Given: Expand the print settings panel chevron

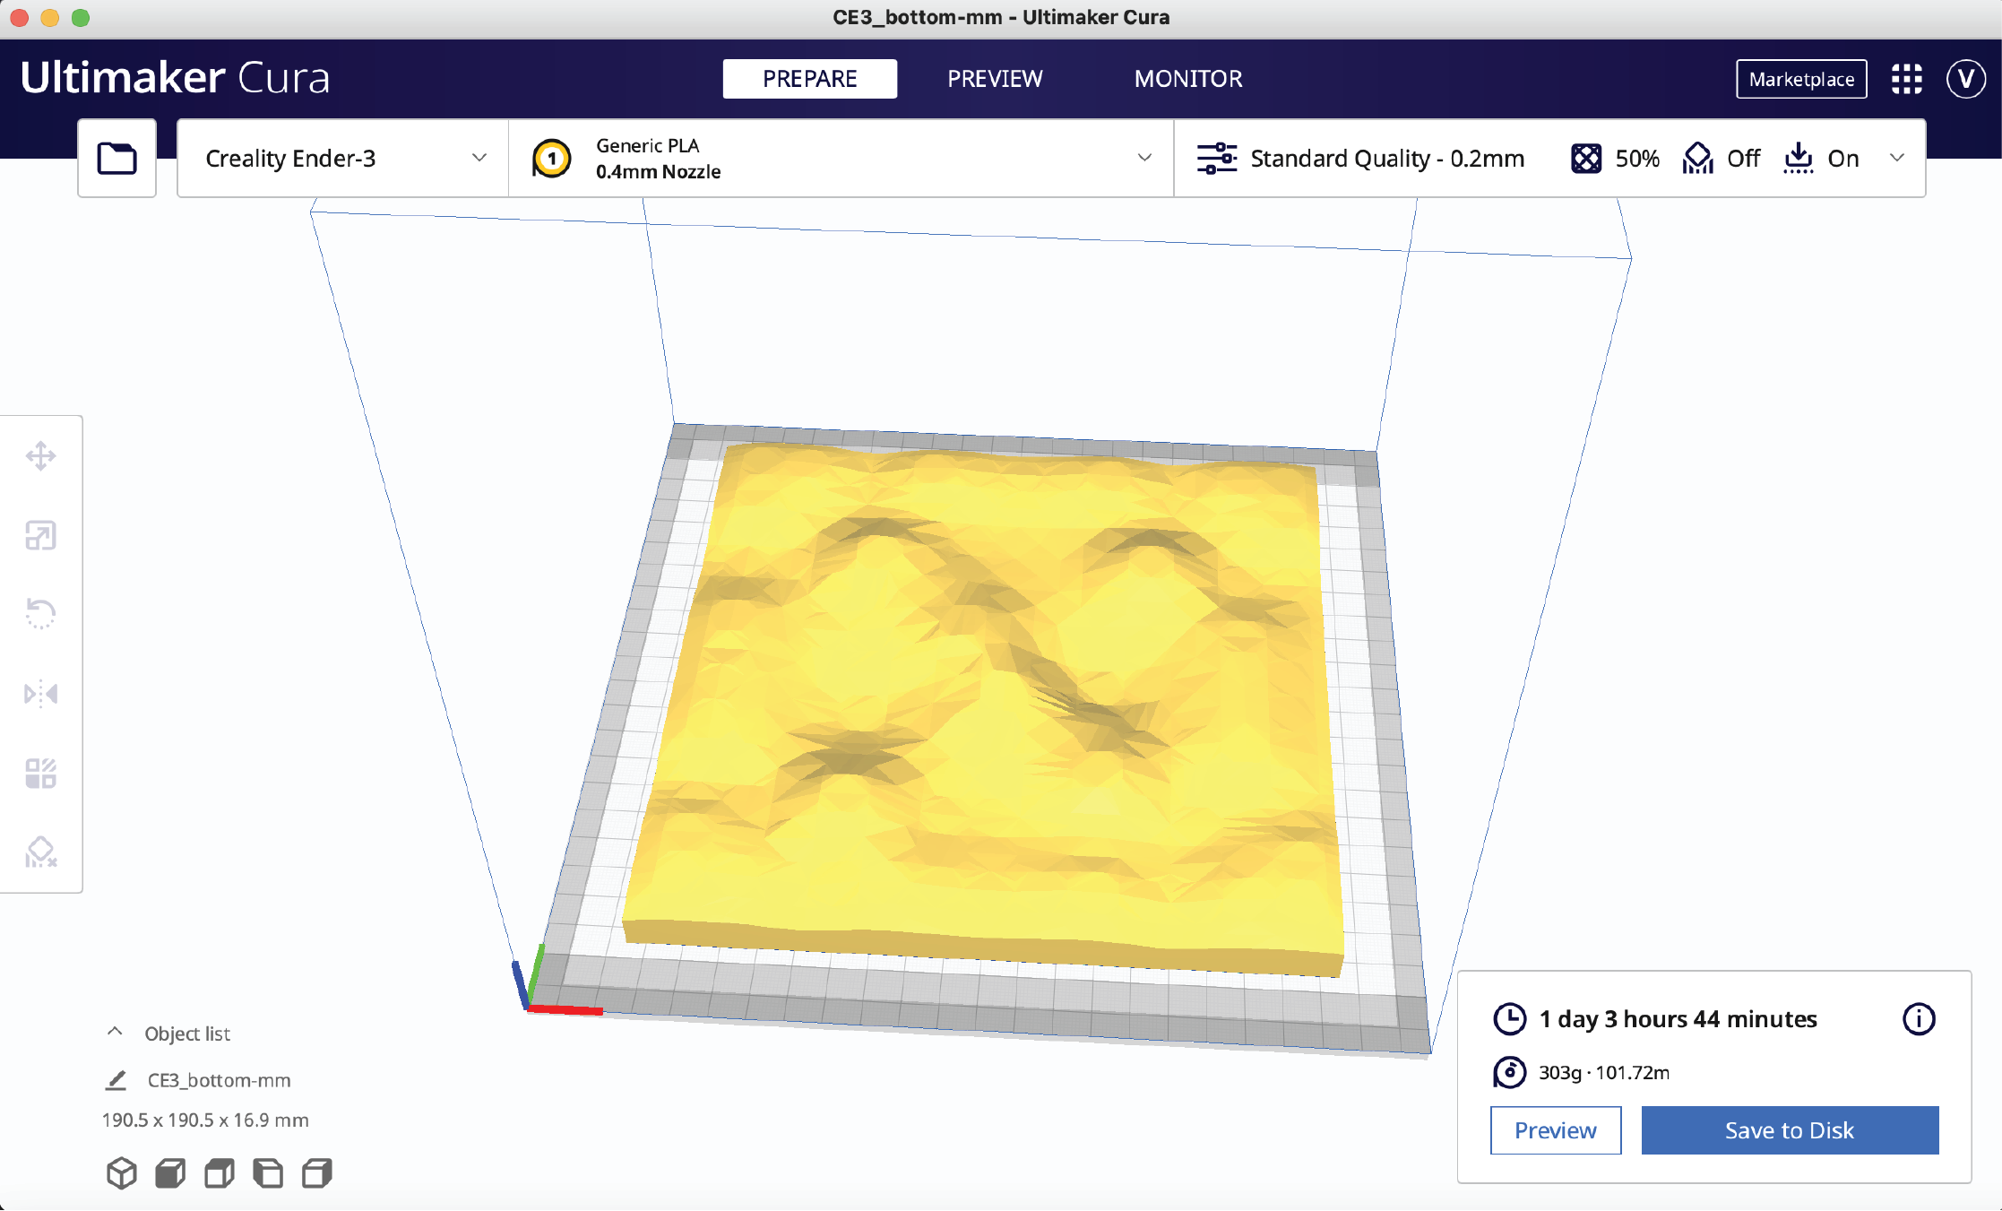Looking at the screenshot, I should coord(1897,158).
